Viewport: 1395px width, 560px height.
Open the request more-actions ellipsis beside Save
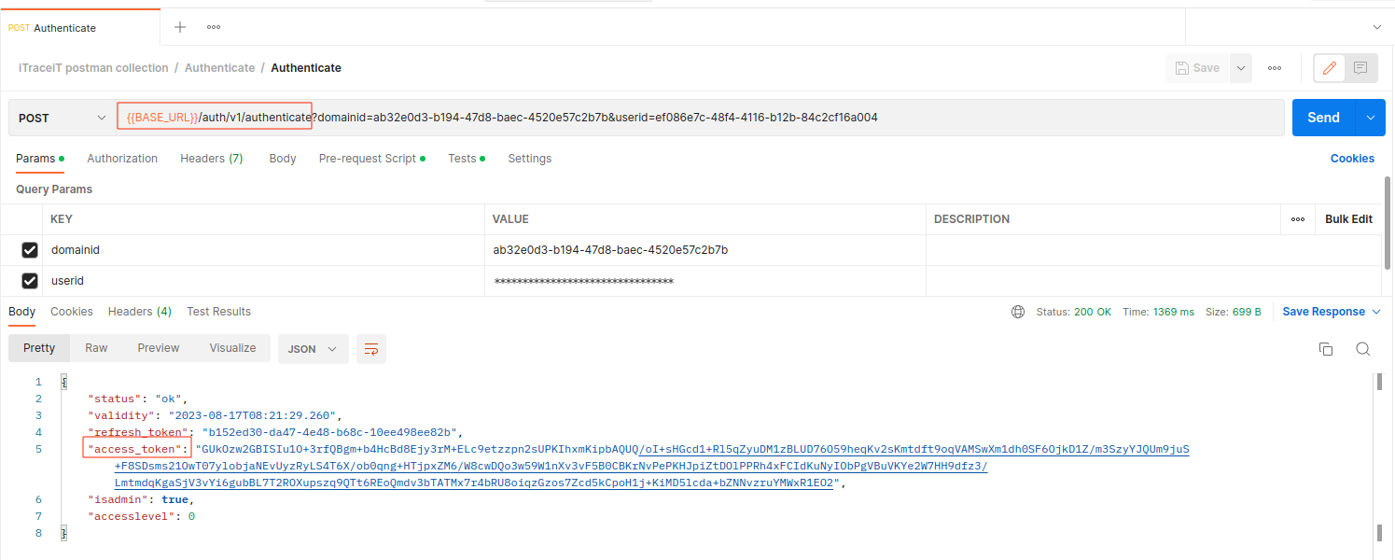(1275, 68)
